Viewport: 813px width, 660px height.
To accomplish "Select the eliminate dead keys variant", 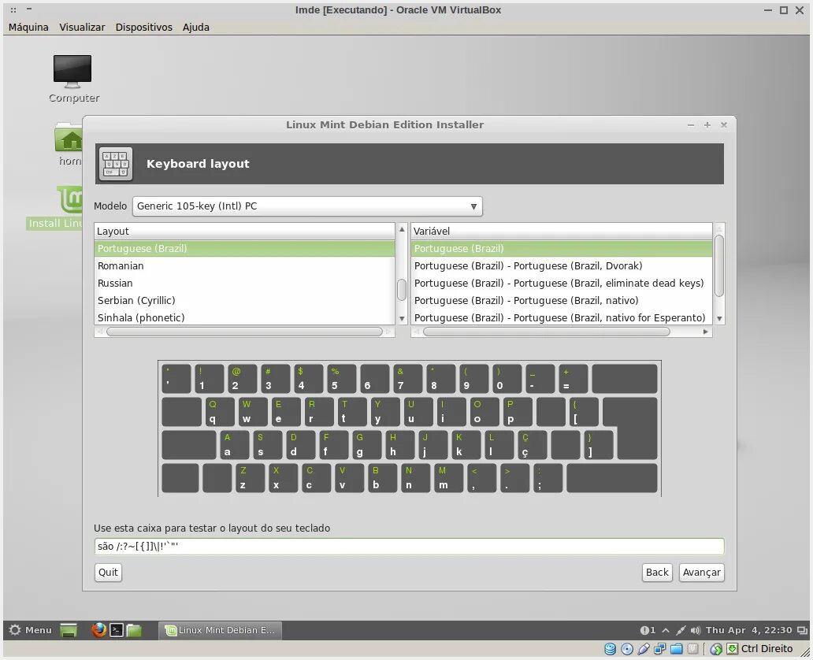I will tap(561, 283).
